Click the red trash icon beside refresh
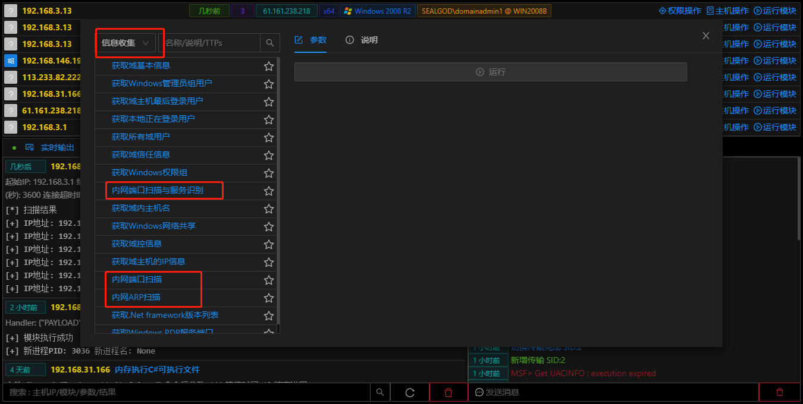This screenshot has width=803, height=404. (x=448, y=392)
